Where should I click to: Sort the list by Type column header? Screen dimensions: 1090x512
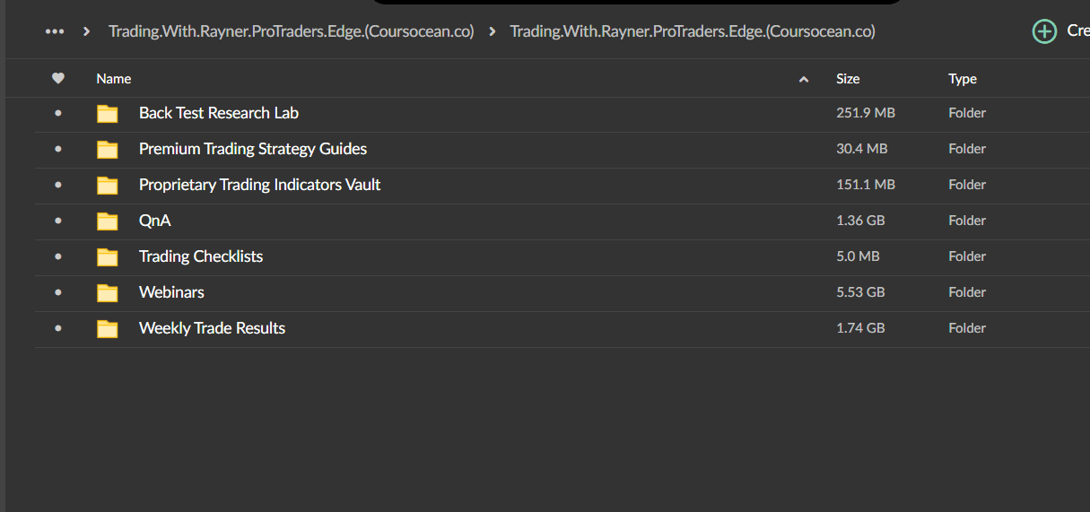tap(962, 79)
